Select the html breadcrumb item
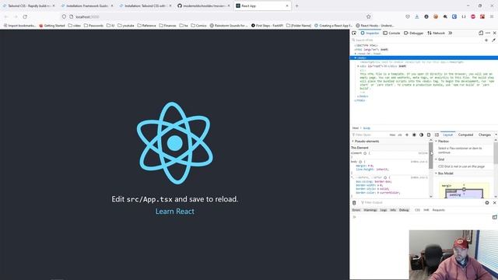The image size is (498, 280). click(x=356, y=128)
